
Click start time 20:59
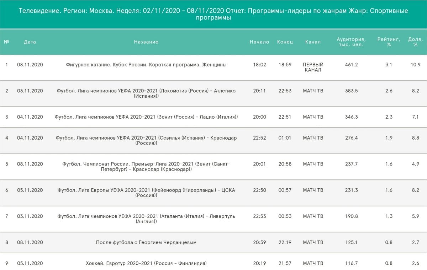(x=259, y=242)
